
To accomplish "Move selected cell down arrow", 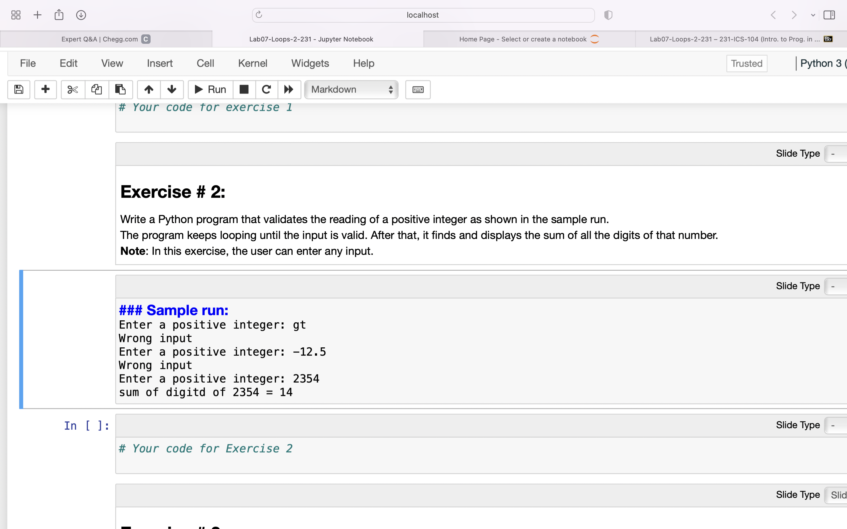I will pyautogui.click(x=172, y=90).
